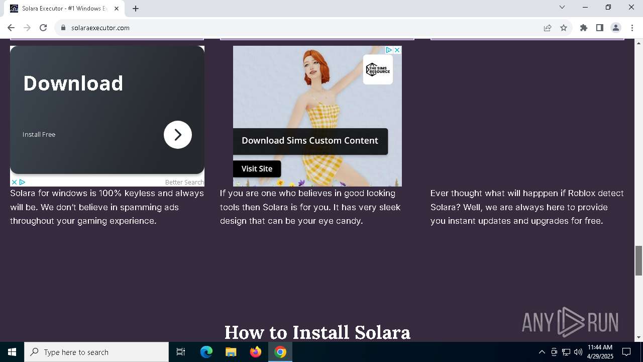Open the network tray icon

(x=566, y=352)
